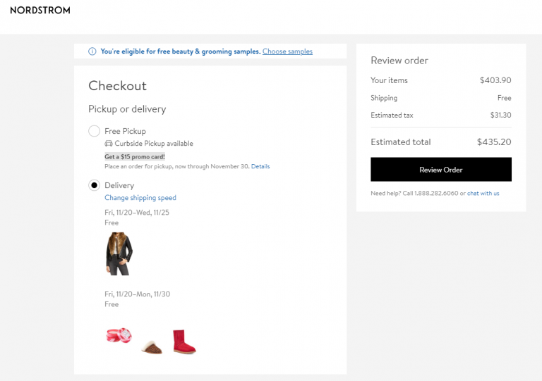Screen dimensions: 542x381
Task: Open the Choose samples link
Action: point(287,51)
